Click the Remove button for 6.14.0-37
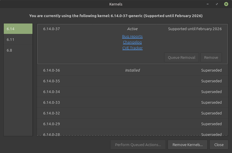The height and width of the screenshot is (153, 232). 211,57
